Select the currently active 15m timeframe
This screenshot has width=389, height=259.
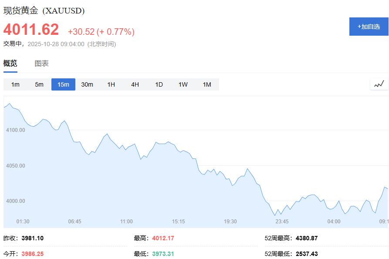(63, 84)
